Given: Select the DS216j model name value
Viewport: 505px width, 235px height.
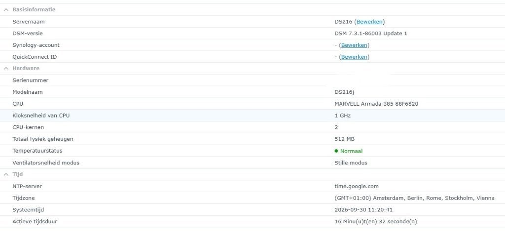Looking at the screenshot, I should [344, 92].
